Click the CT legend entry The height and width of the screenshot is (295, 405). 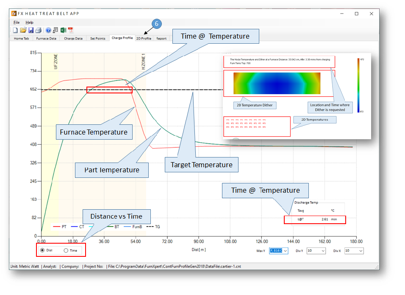[78, 227]
